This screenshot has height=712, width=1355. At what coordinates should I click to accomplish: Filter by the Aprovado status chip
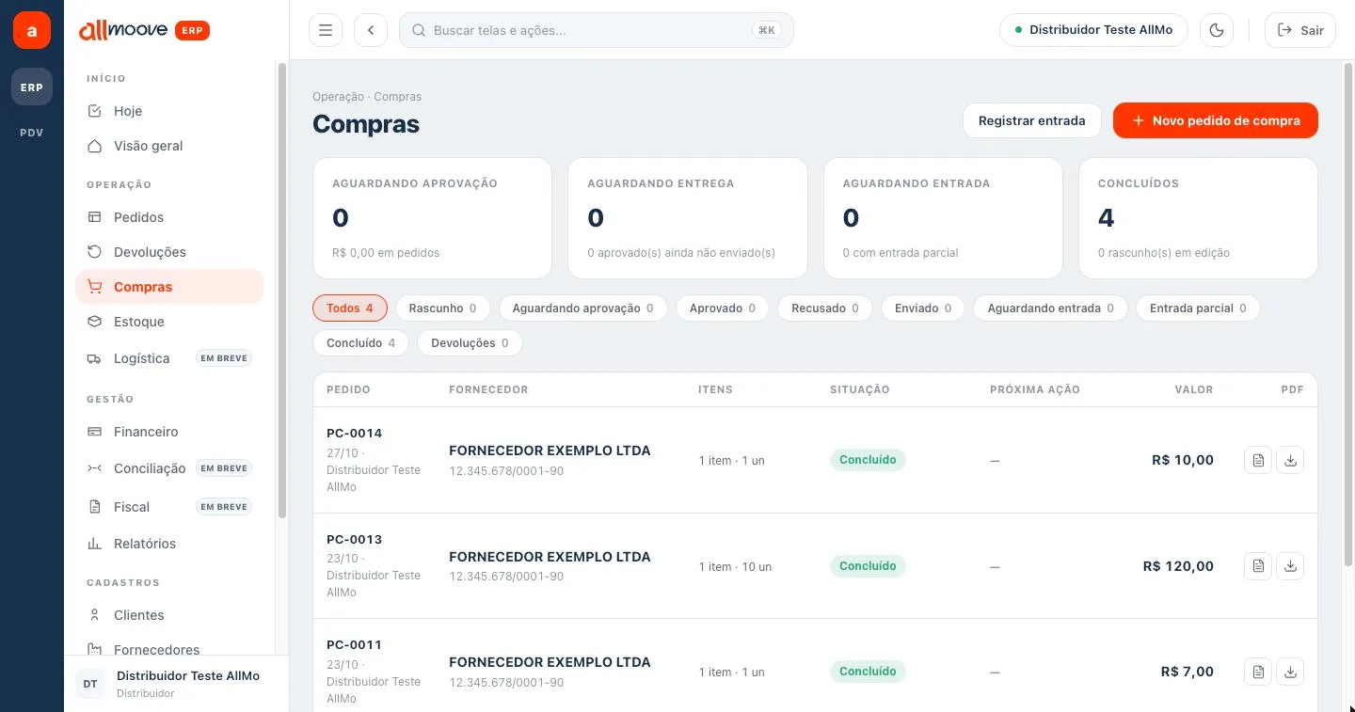(722, 309)
